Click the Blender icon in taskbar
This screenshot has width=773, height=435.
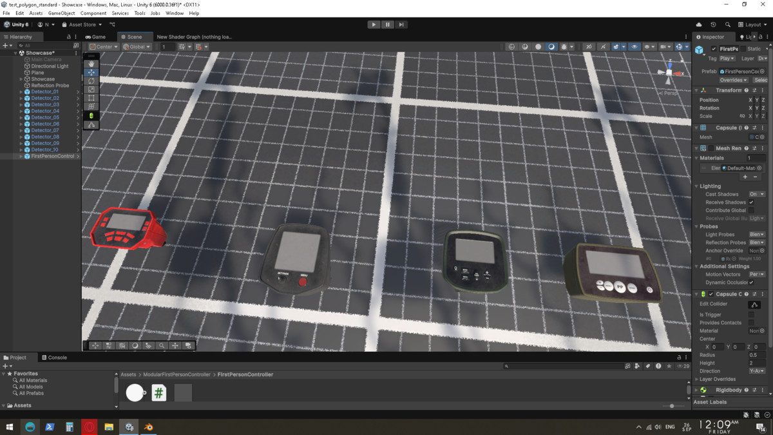[x=149, y=427]
